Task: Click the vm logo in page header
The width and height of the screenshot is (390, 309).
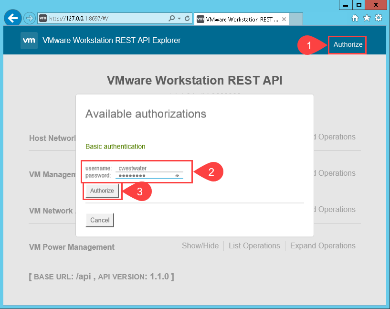Action: (x=29, y=40)
